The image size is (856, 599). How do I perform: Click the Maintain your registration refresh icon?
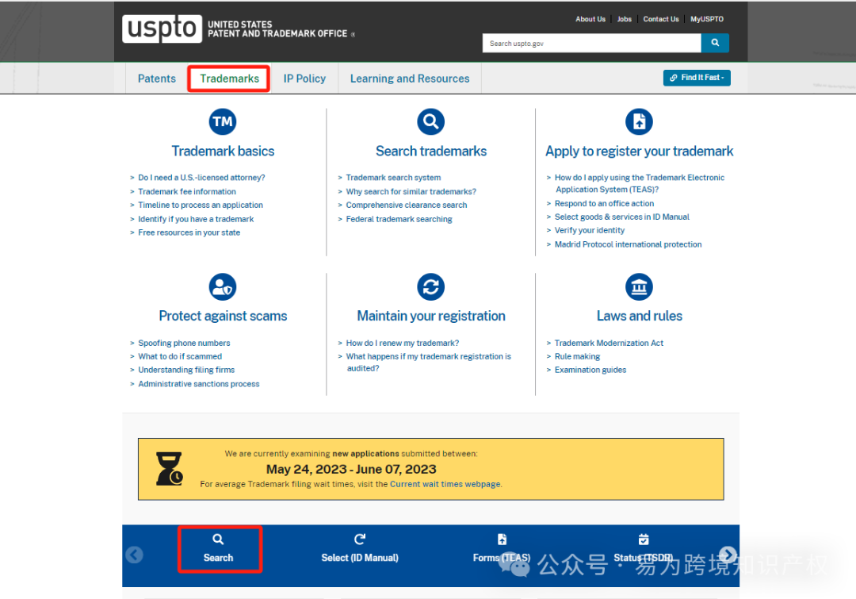(430, 286)
